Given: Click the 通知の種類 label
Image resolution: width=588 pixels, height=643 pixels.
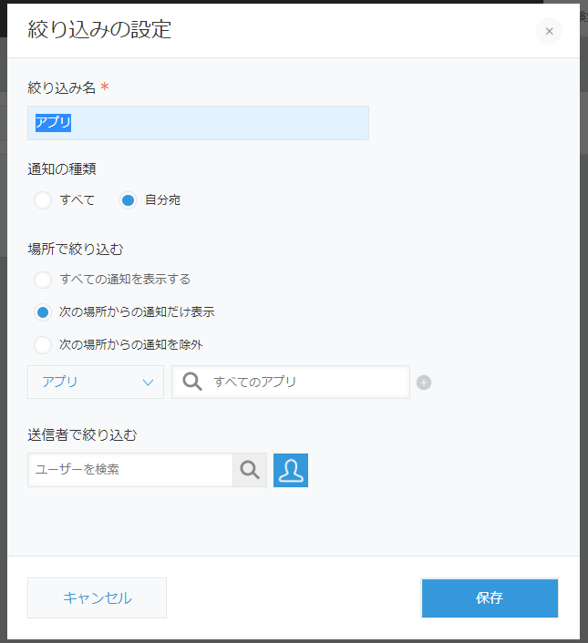Looking at the screenshot, I should point(62,169).
